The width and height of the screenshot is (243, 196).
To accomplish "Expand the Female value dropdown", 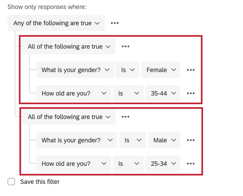I will tap(161, 70).
